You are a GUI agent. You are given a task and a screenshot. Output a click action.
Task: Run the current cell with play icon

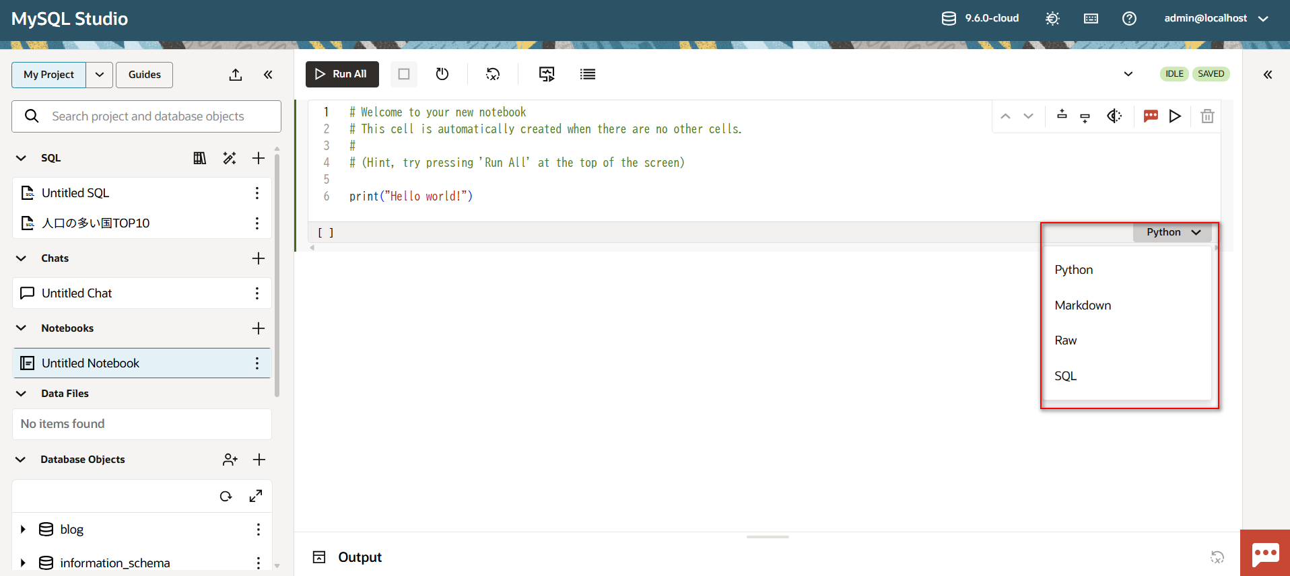(1175, 116)
